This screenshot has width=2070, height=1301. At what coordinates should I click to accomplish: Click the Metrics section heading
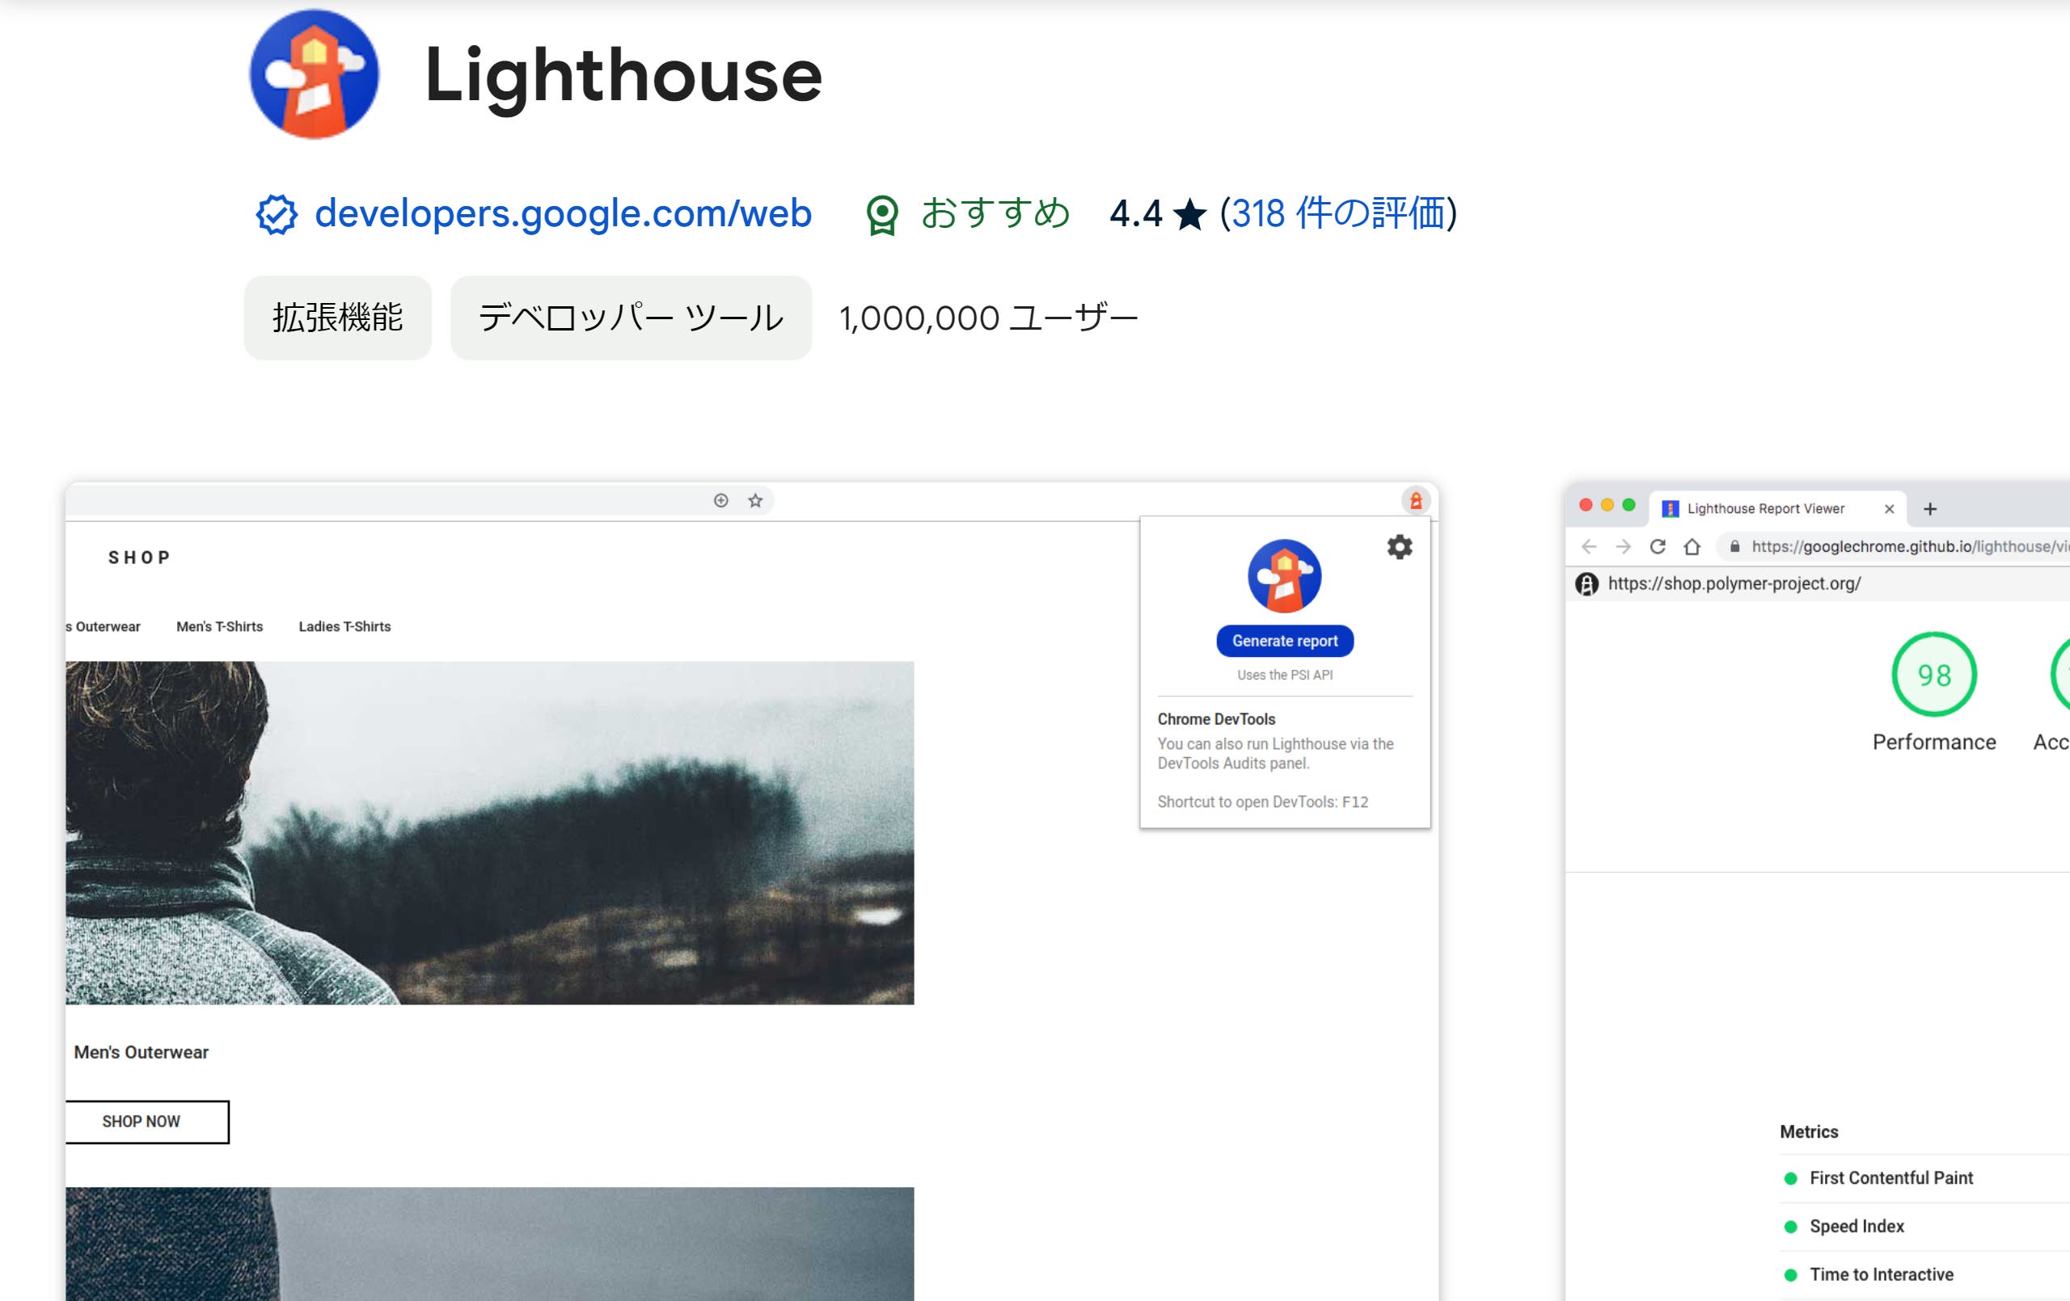tap(1809, 1132)
